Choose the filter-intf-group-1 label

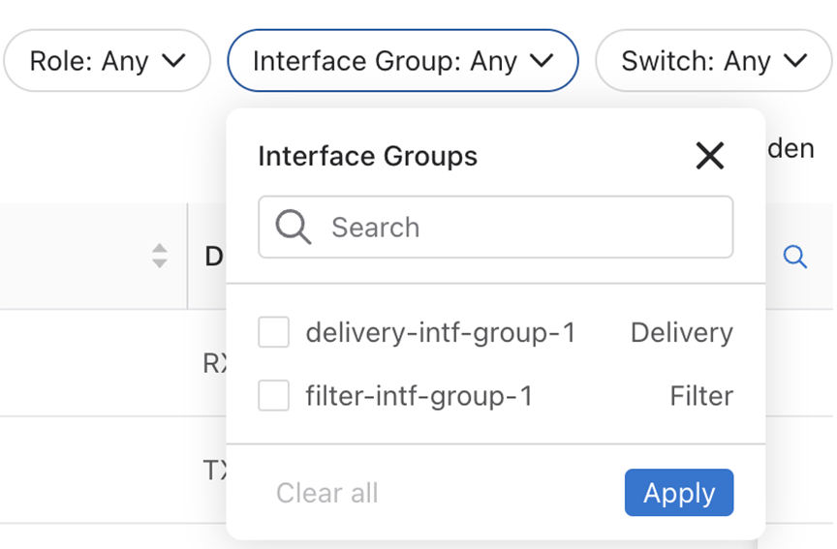(418, 395)
